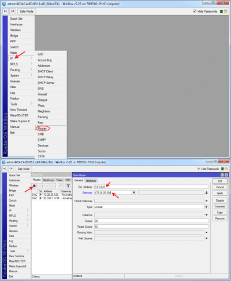Click the padlock icon in upper window toolbar

pyautogui.click(x=225, y=12)
